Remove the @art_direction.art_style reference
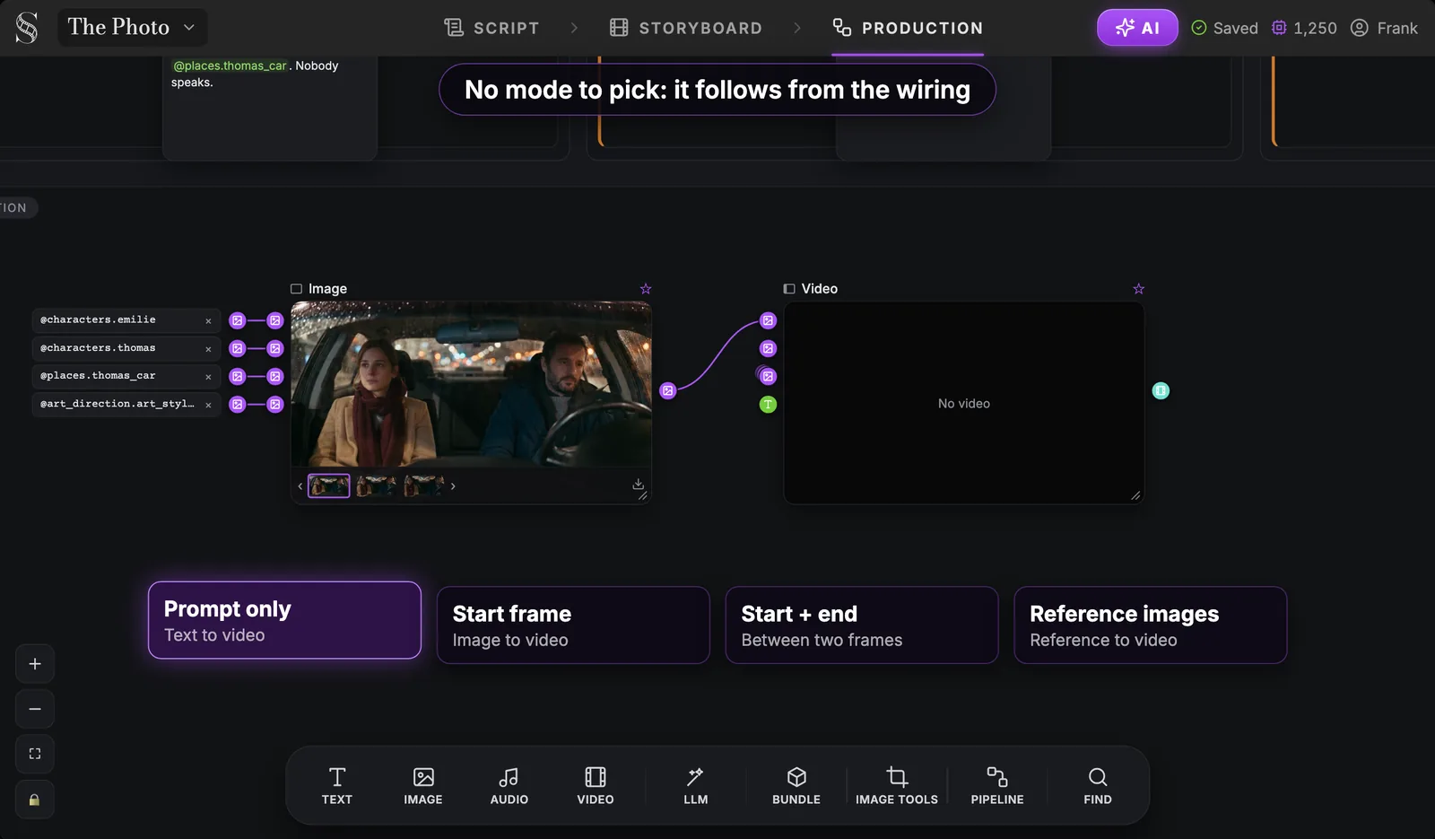1435x839 pixels. [208, 405]
